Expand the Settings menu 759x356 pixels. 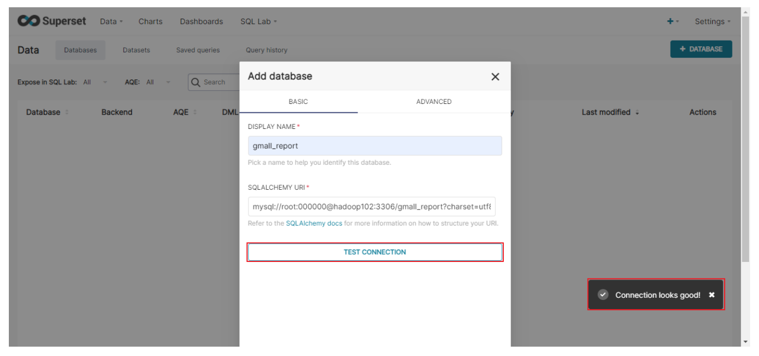click(712, 21)
